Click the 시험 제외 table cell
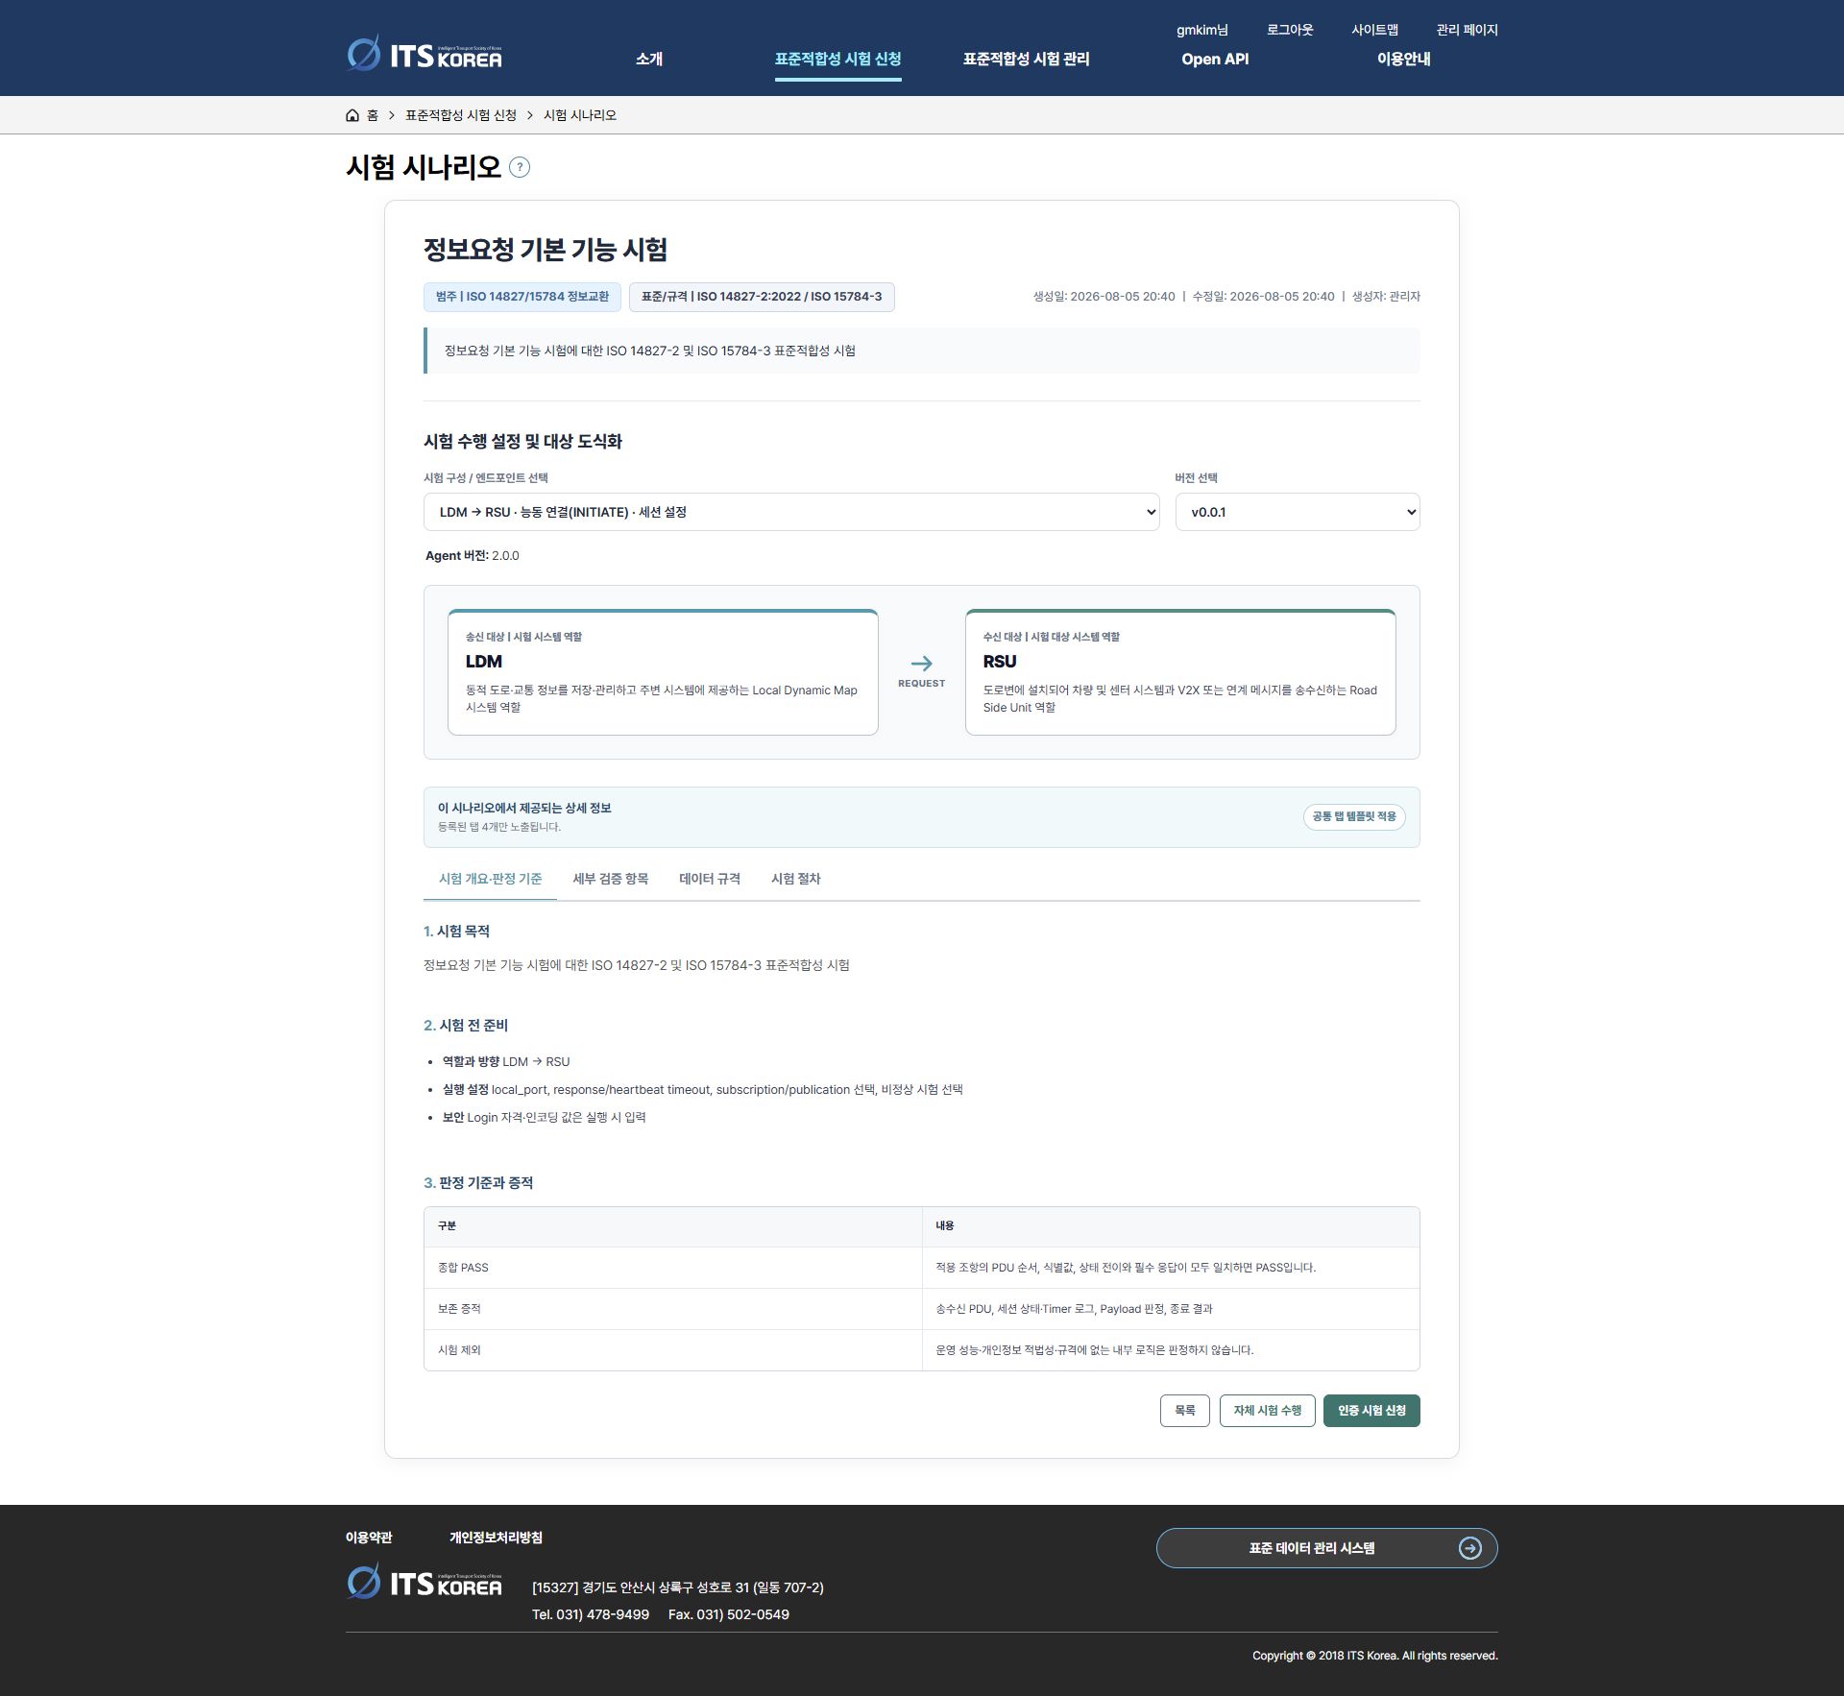 click(x=672, y=1350)
